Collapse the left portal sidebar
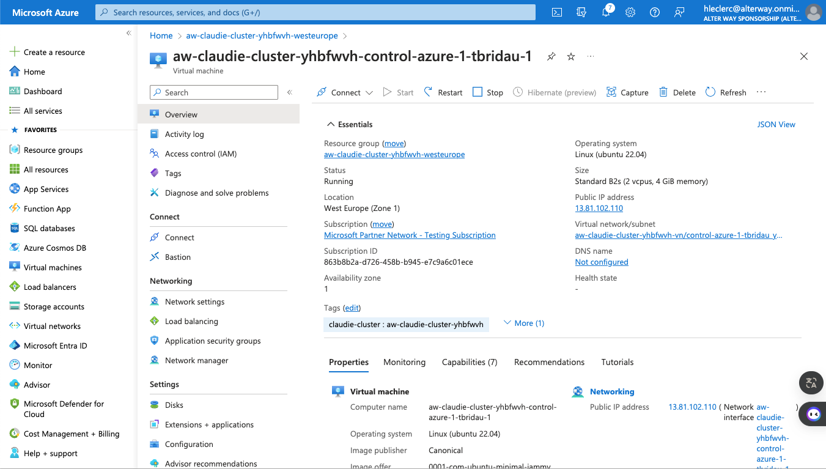826x469 pixels. tap(128, 33)
